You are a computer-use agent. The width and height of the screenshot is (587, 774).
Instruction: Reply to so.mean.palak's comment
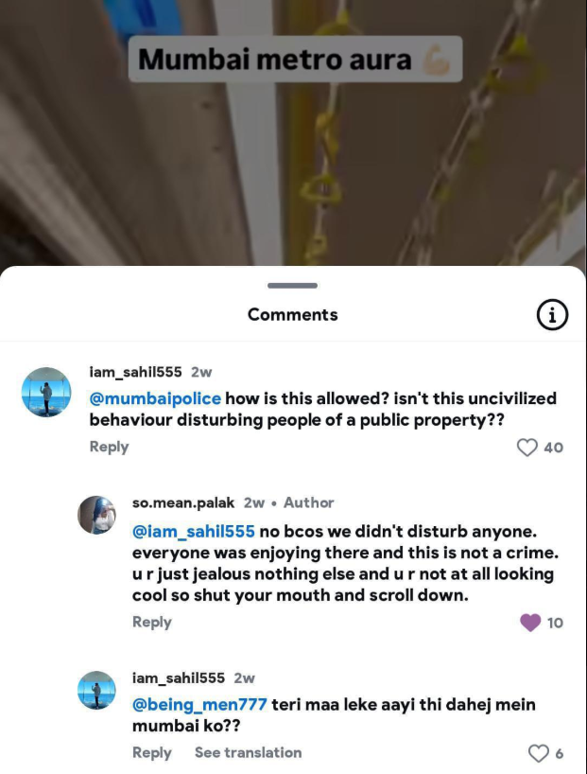click(x=152, y=622)
